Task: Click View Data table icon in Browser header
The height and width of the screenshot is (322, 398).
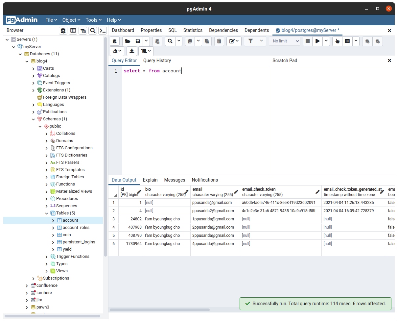Action: pyautogui.click(x=73, y=31)
